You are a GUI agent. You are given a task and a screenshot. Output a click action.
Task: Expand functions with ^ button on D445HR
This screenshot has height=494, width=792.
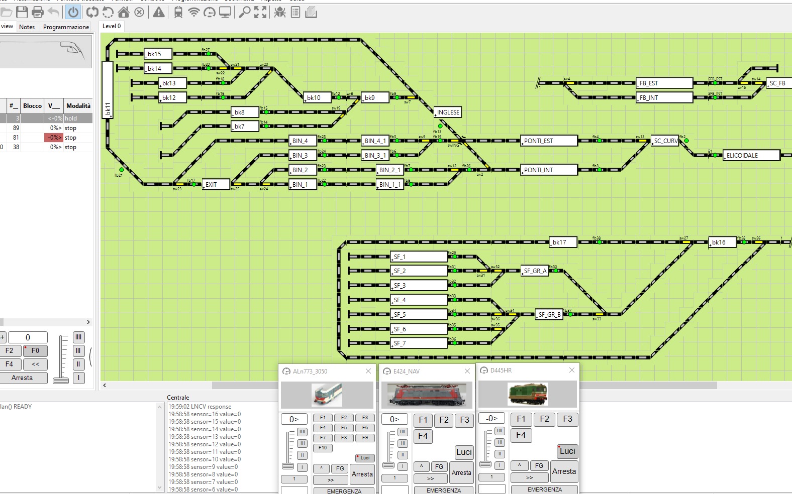pos(520,465)
